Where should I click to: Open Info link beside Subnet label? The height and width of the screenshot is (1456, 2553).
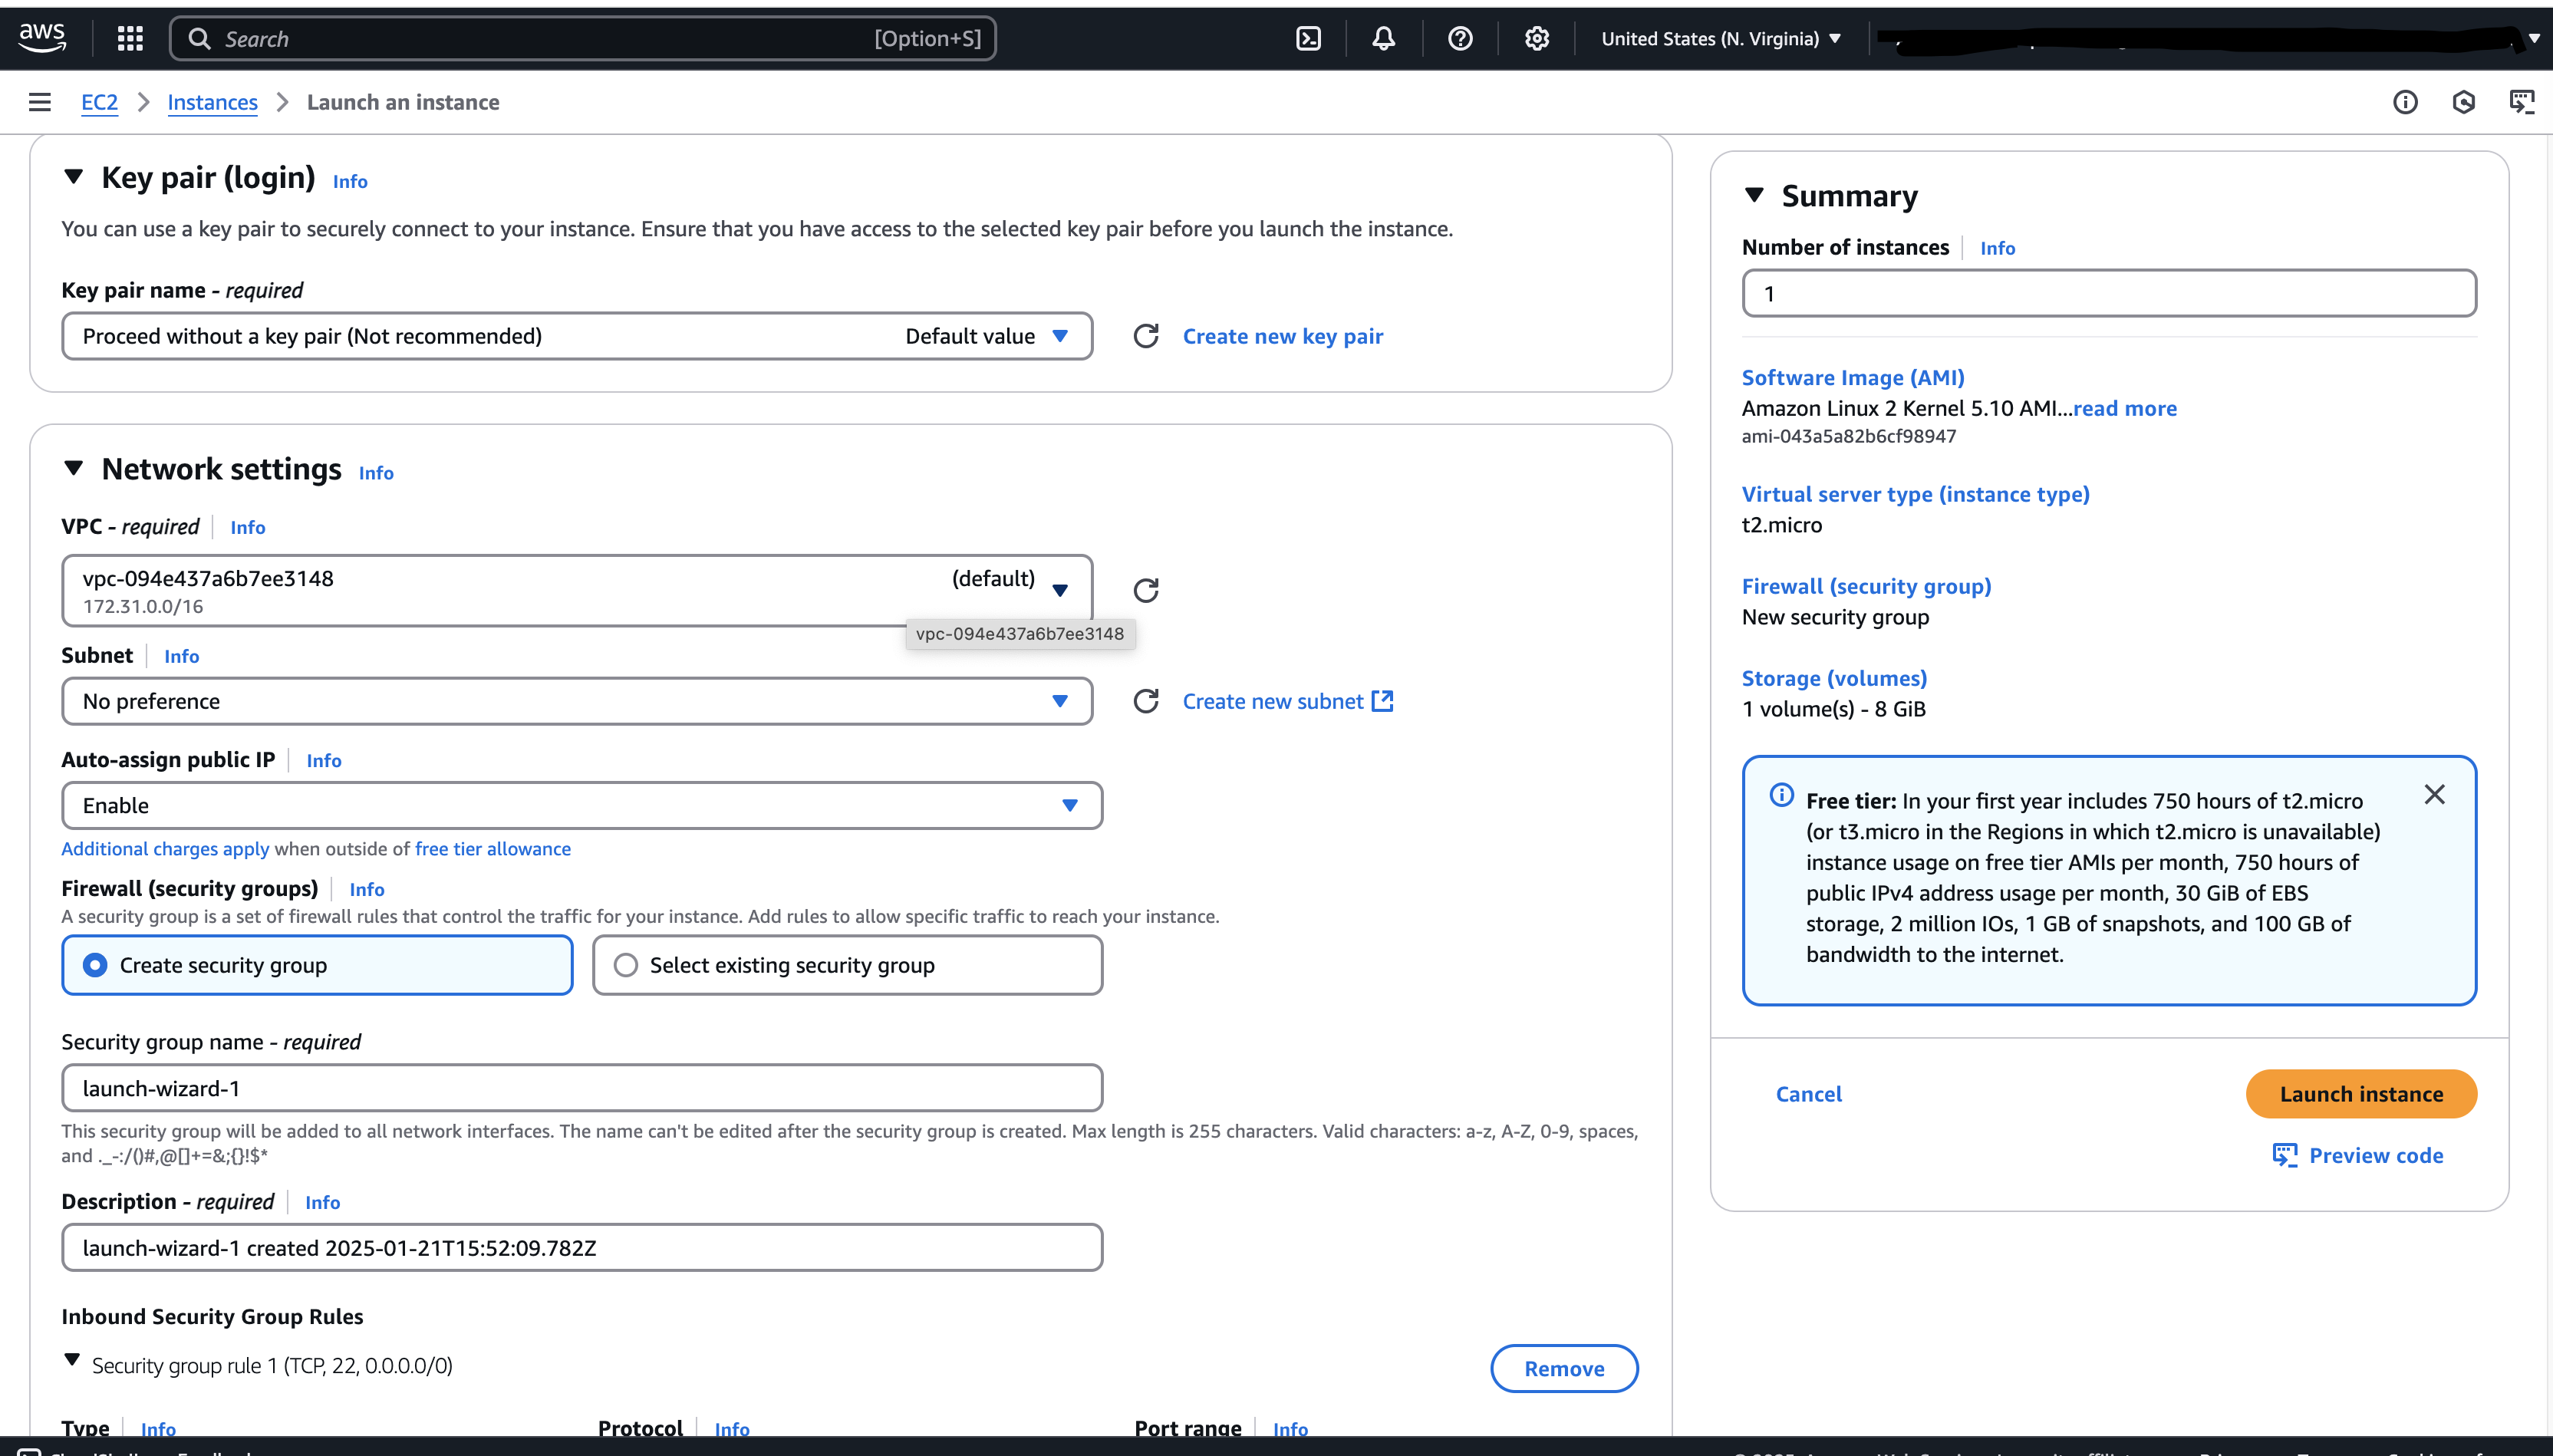pos(182,656)
